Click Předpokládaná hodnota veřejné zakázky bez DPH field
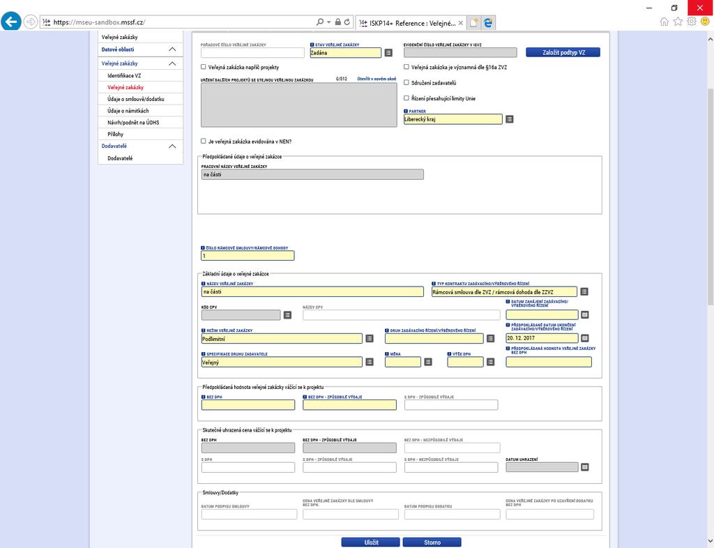The image size is (714, 548). 549,362
